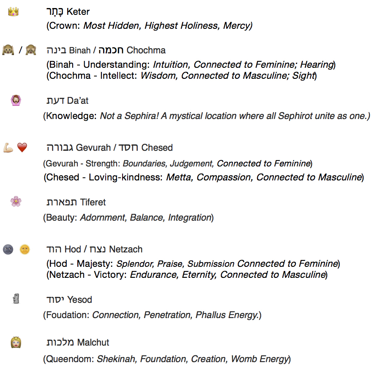Click the see-no-evil monkey emoji
Image resolution: width=377 pixels, height=371 pixels.
click(x=31, y=50)
